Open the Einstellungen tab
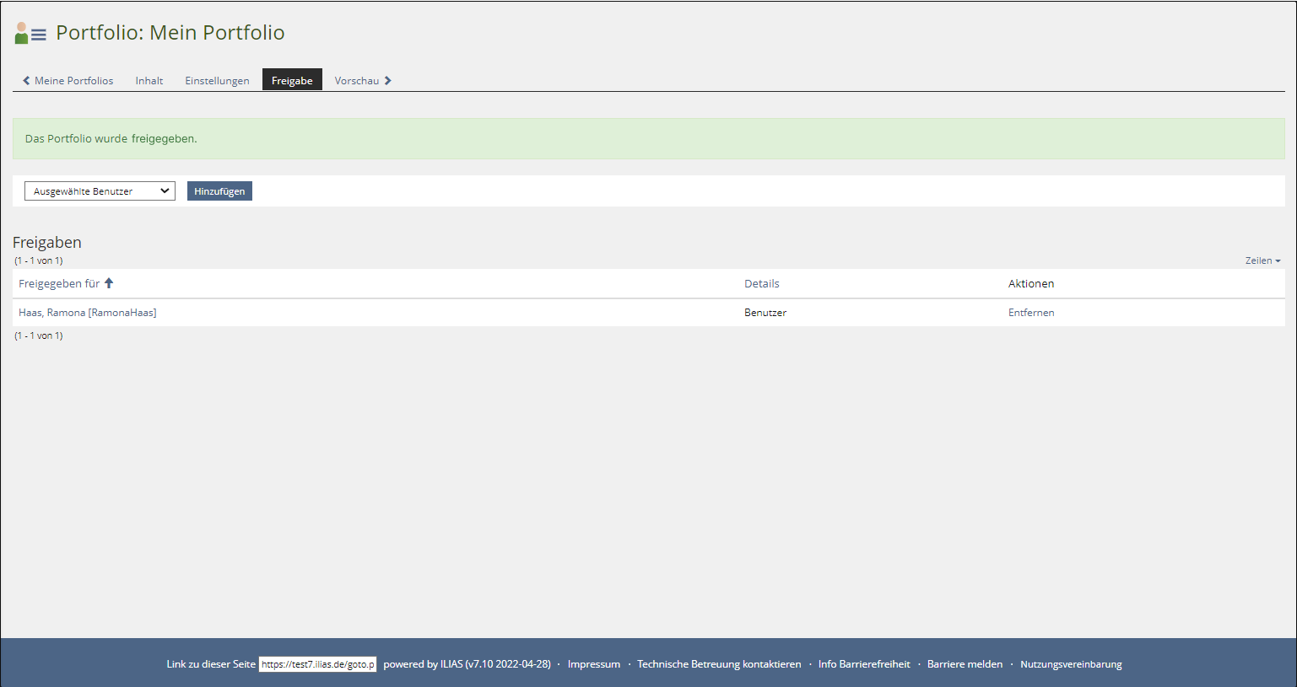Viewport: 1297px width, 687px height. point(217,81)
